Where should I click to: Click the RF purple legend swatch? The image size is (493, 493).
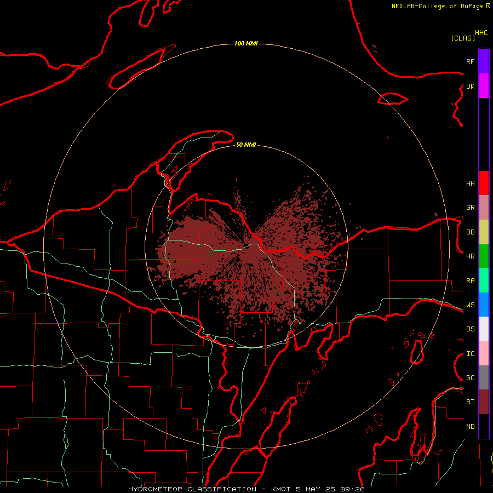click(x=484, y=61)
